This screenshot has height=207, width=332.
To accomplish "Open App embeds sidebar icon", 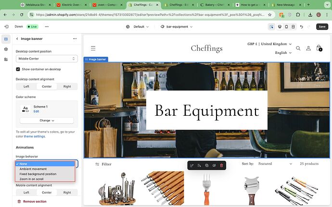I will pyautogui.click(x=6, y=60).
